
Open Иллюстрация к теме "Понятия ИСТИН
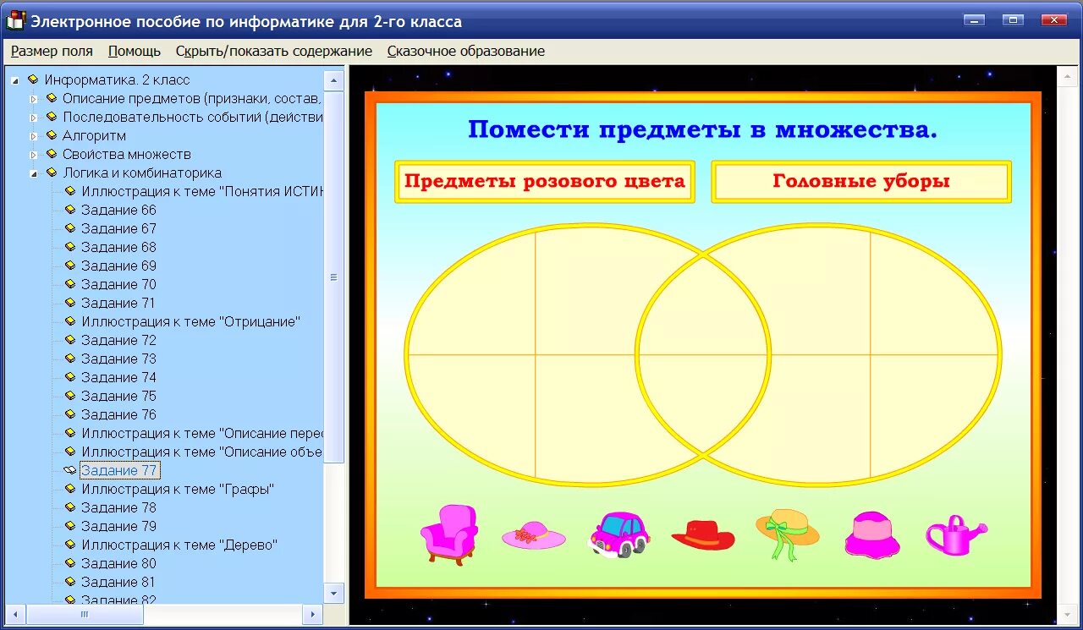click(202, 191)
